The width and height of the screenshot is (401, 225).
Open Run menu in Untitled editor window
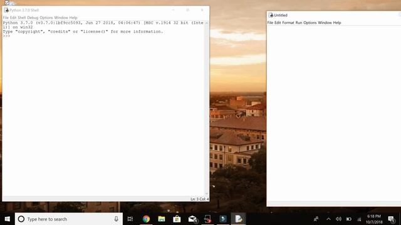coord(299,22)
